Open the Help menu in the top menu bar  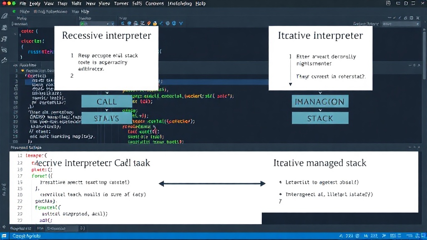(x=201, y=3)
